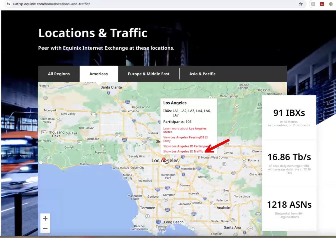
Task: Click Pomona label on map
Action: tap(253, 160)
